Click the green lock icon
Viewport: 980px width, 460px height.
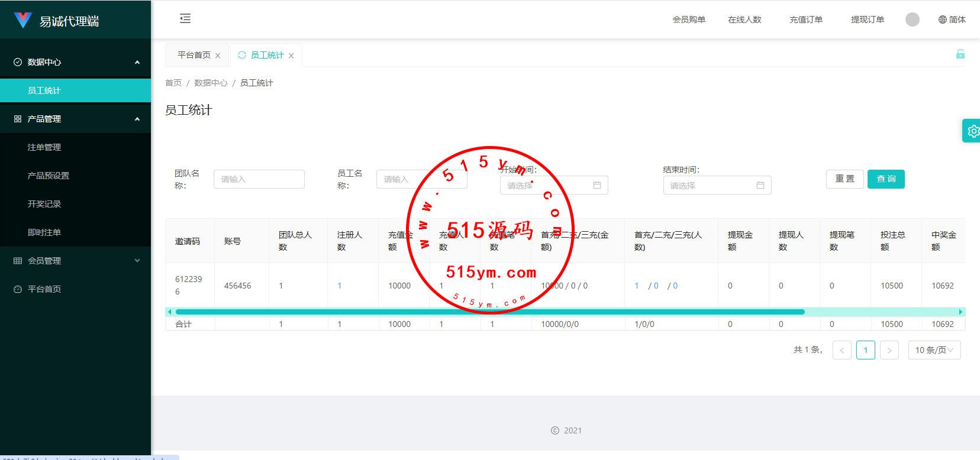pyautogui.click(x=960, y=54)
